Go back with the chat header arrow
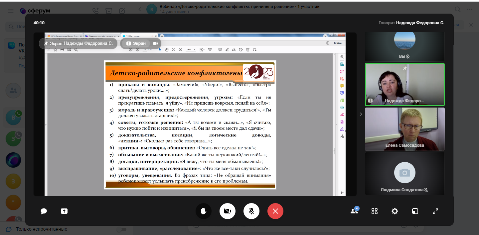479x235 pixels. tap(139, 9)
